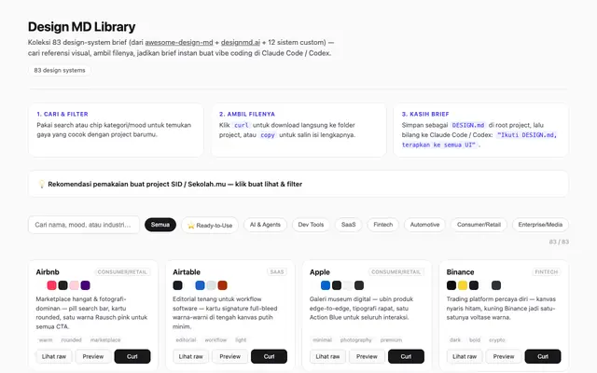Click the 'photography' tag on the Apple card
This screenshot has width=597, height=373.
[x=355, y=339]
